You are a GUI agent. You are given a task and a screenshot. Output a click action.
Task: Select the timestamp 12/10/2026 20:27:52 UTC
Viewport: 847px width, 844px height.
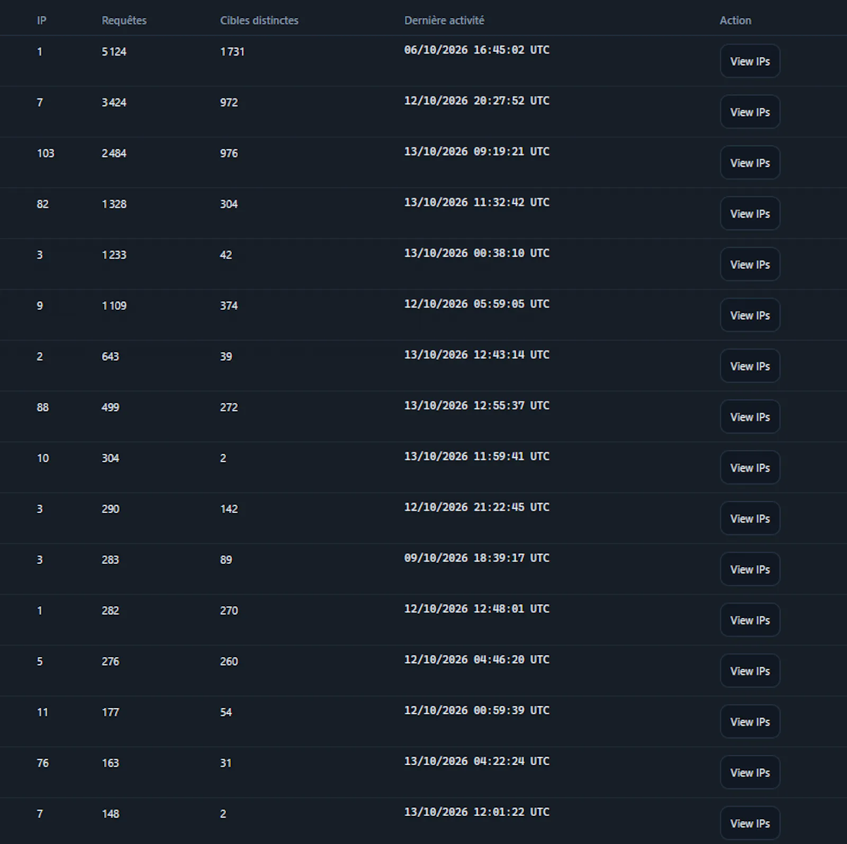pyautogui.click(x=476, y=101)
